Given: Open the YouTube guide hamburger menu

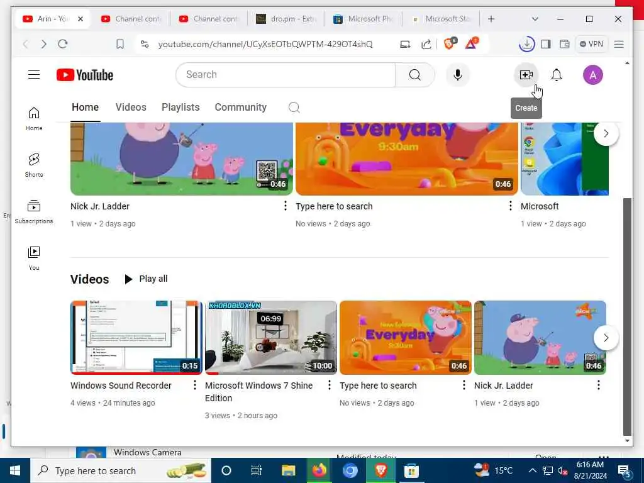Looking at the screenshot, I should pos(34,75).
